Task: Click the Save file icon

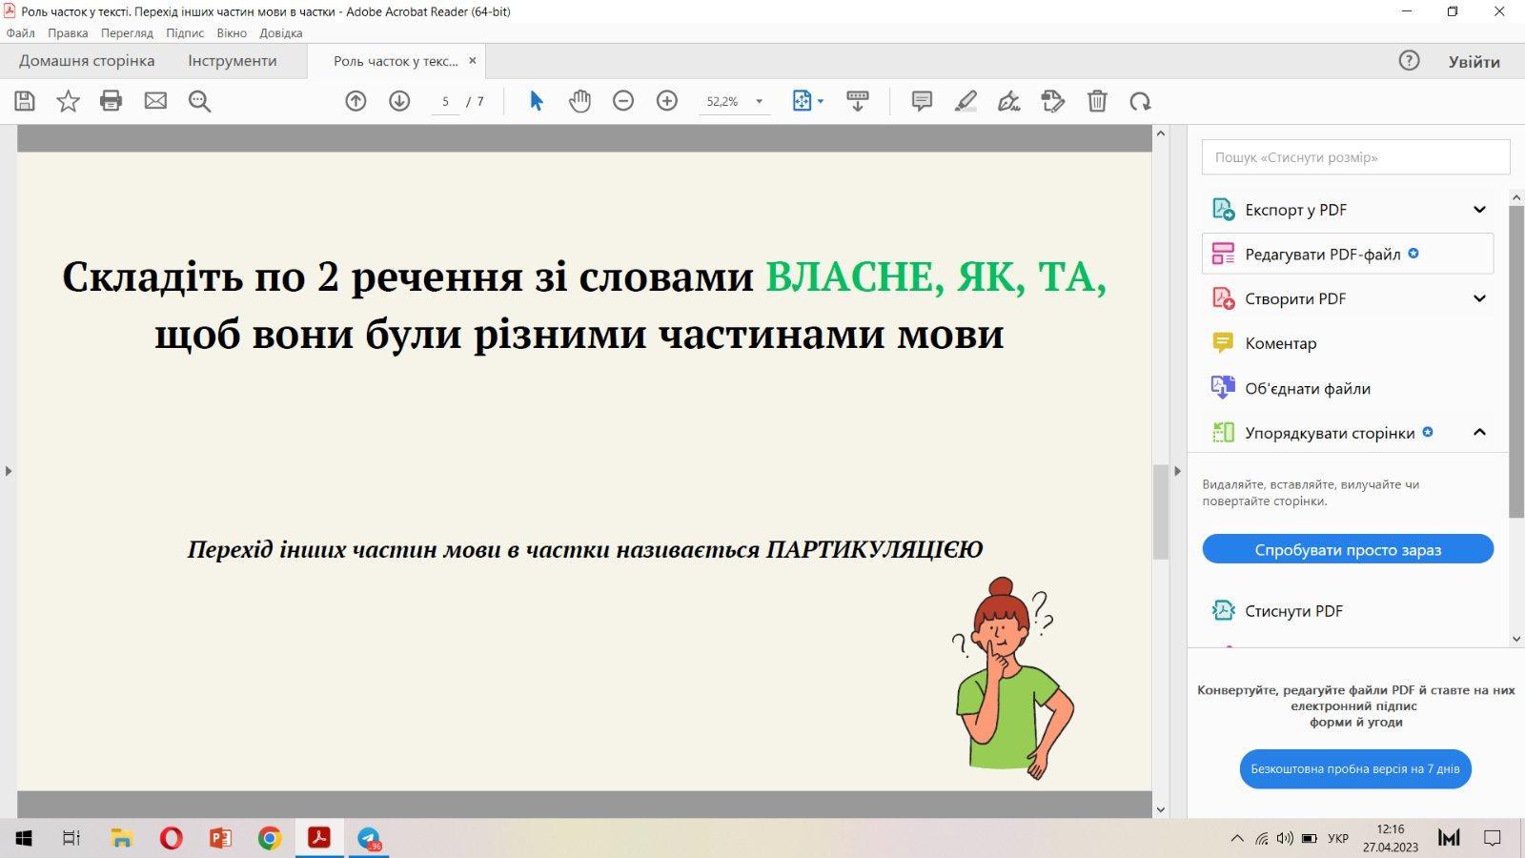Action: pos(25,101)
